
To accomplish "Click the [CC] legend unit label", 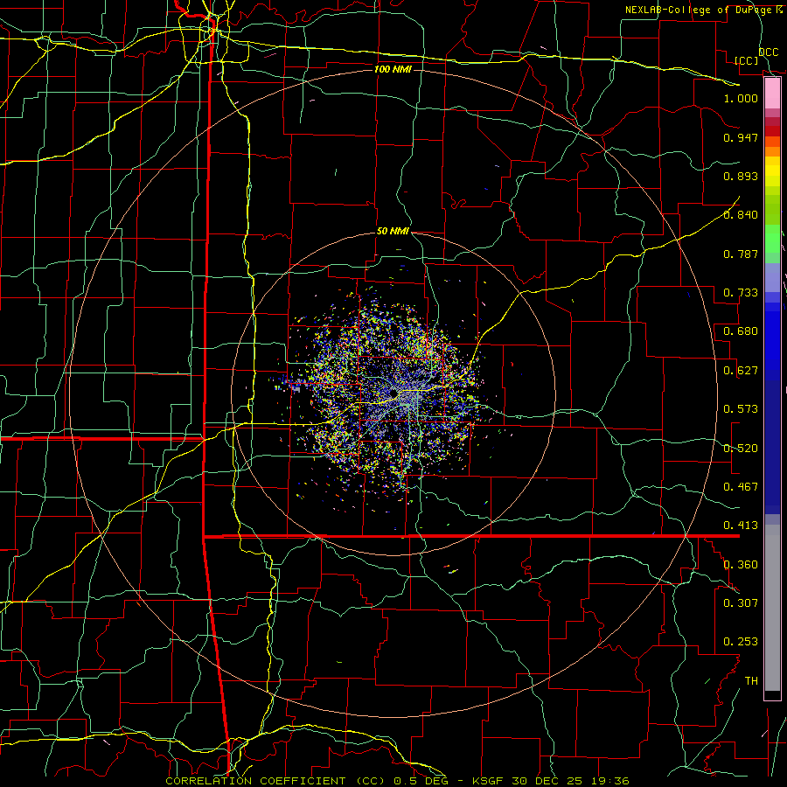I will [747, 60].
